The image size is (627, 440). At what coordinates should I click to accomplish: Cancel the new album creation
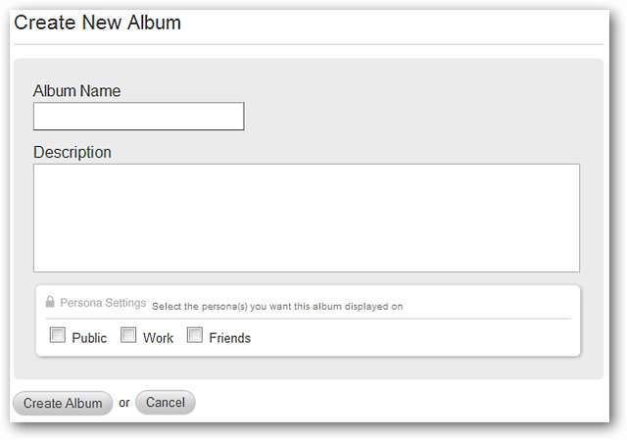pos(166,403)
